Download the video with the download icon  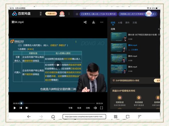[x=94, y=22]
